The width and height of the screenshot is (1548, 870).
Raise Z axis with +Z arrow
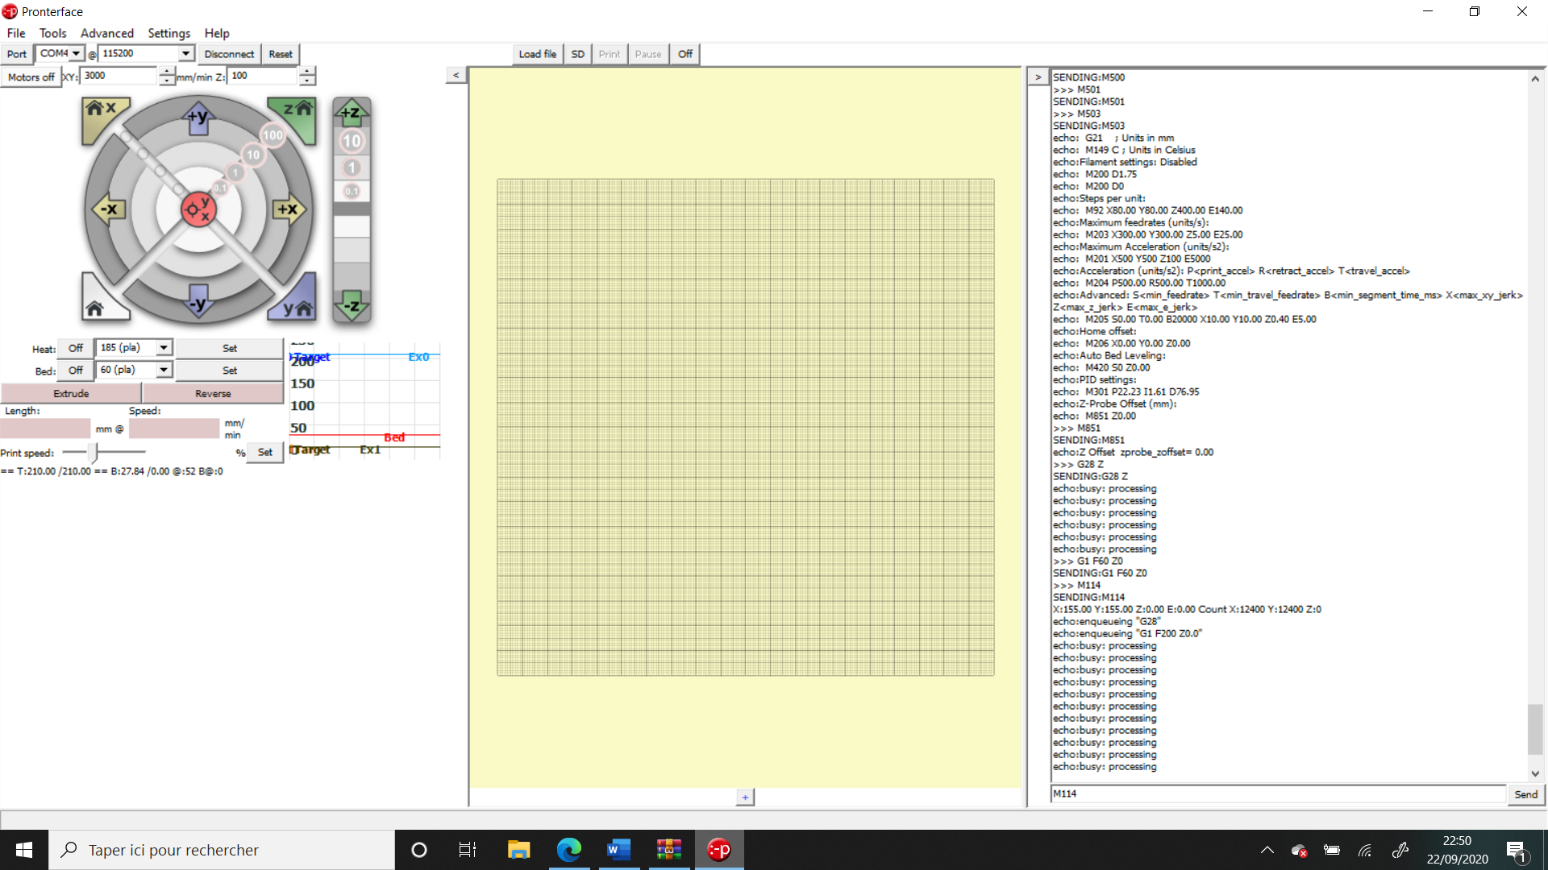click(x=352, y=112)
